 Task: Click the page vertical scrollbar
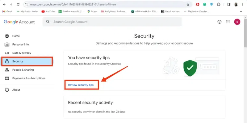[245, 37]
